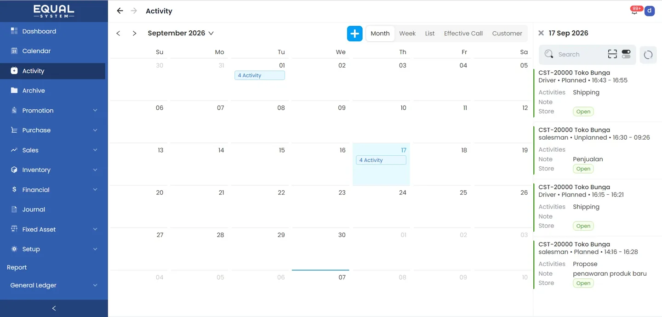Expand the Sales menu chevron
This screenshot has width=662, height=317.
pyautogui.click(x=95, y=150)
